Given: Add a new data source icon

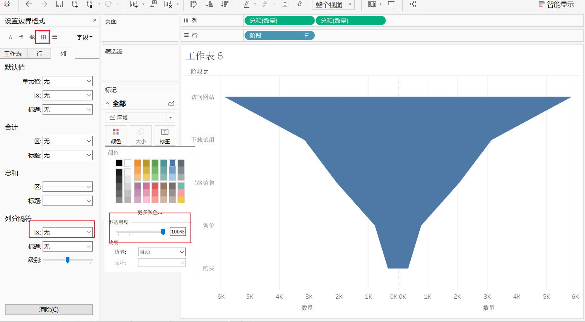Looking at the screenshot, I should [x=75, y=4].
